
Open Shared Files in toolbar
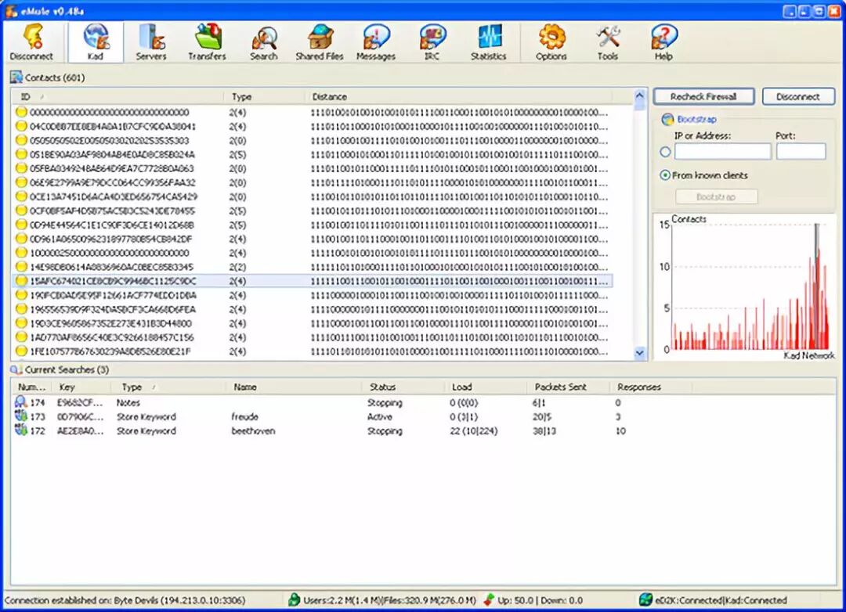click(320, 42)
